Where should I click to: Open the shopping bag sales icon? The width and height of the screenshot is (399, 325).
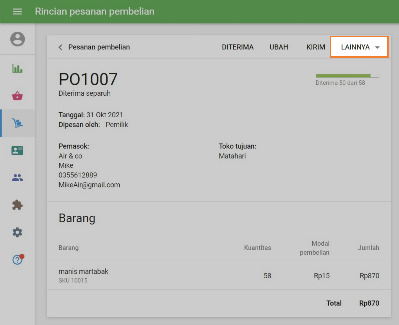(17, 95)
